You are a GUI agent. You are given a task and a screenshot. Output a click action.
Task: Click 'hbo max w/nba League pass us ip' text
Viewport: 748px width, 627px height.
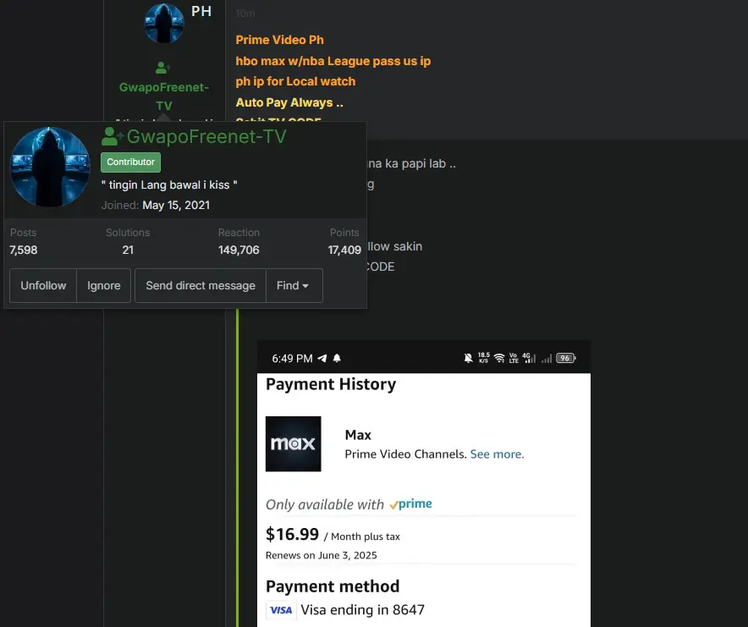[x=333, y=61]
